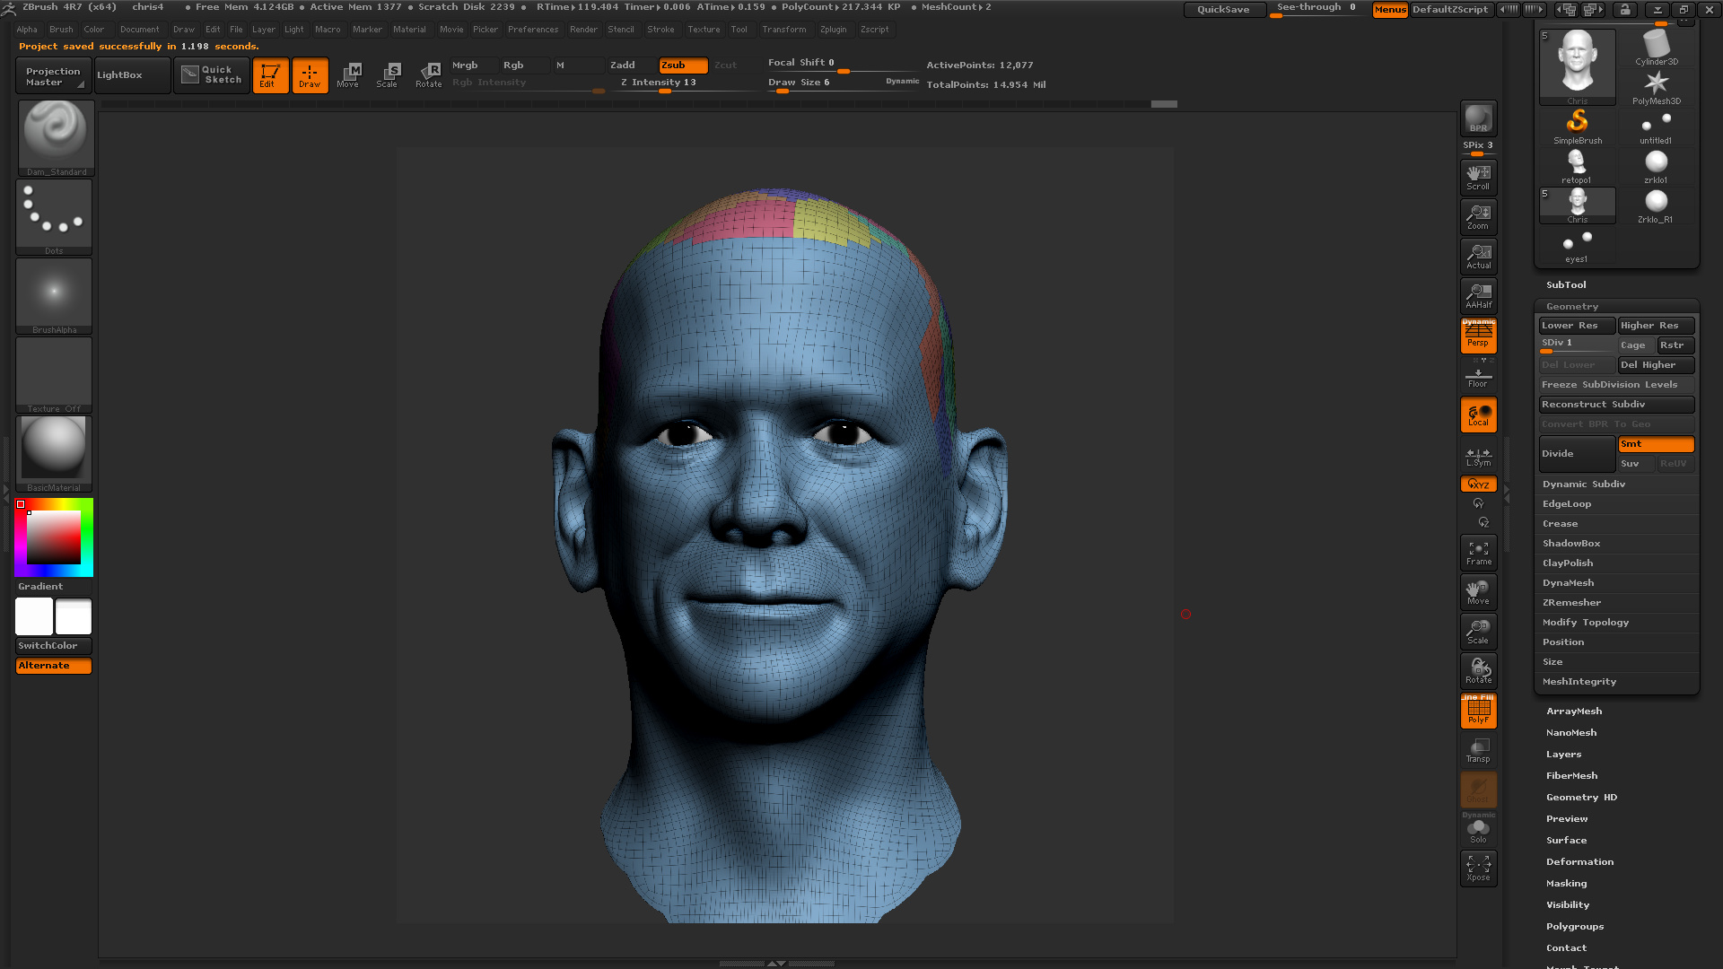The image size is (1723, 969).
Task: Disable the Smt smoothing option
Action: pyautogui.click(x=1656, y=444)
